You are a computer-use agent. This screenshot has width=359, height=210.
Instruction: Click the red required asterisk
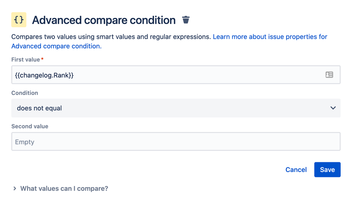pos(42,59)
